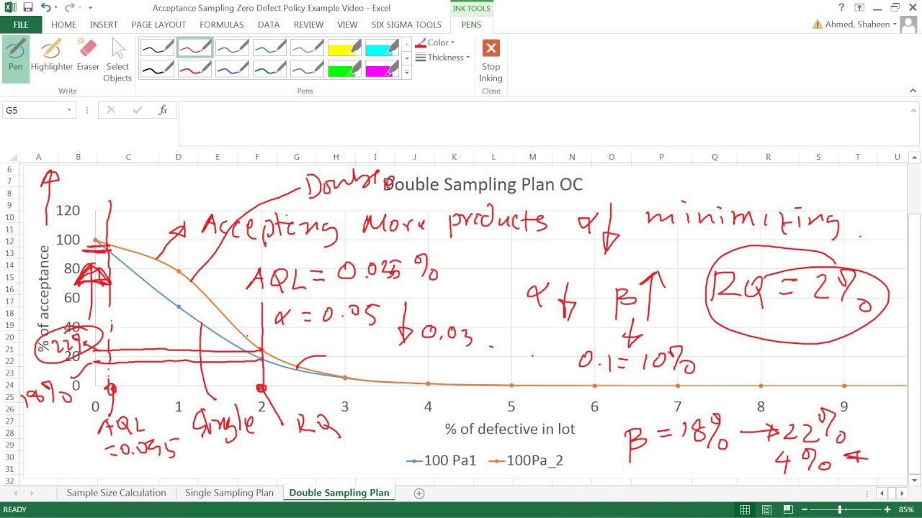Image resolution: width=922 pixels, height=518 pixels.
Task: Open the Name Box dropdown arrow
Action: pyautogui.click(x=70, y=110)
